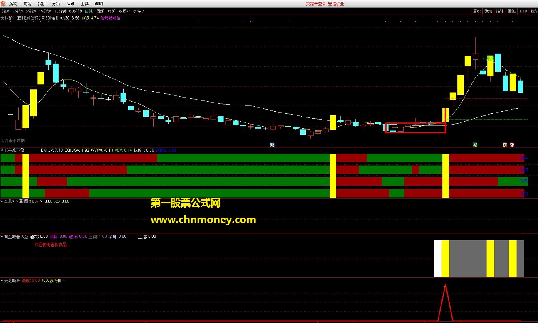Expand the 更多 periods list

click(x=139, y=11)
